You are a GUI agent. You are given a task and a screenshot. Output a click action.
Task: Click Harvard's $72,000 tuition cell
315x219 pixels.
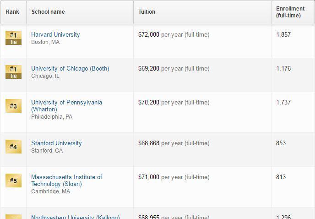coord(174,34)
